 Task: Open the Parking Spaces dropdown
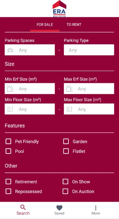point(30,50)
